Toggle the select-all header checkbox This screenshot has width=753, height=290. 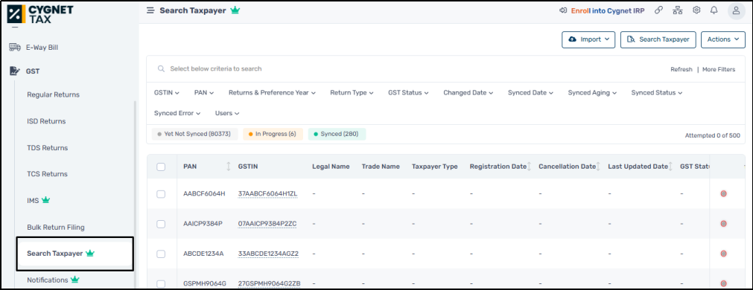[162, 167]
